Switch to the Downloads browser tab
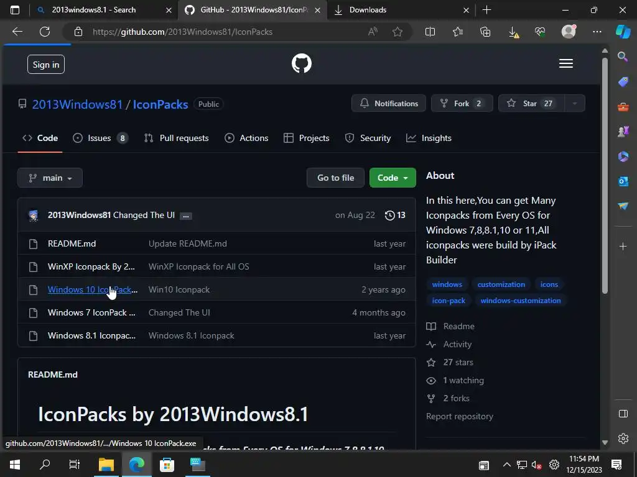This screenshot has width=637, height=477. click(x=401, y=10)
